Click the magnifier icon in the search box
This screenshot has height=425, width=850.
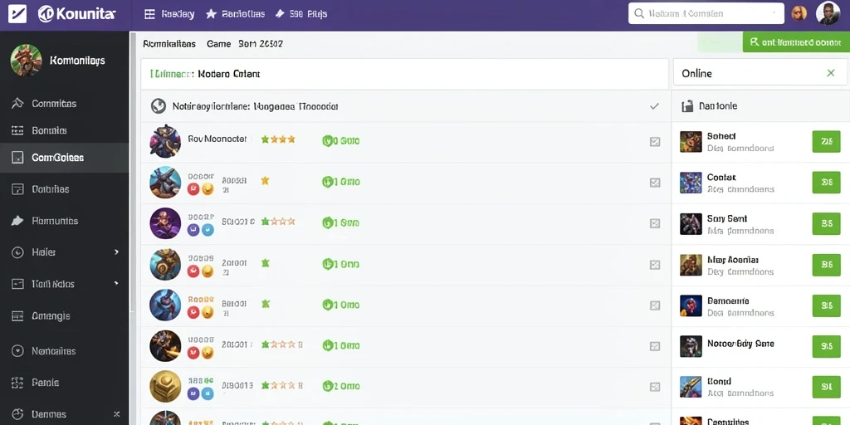[x=638, y=13]
